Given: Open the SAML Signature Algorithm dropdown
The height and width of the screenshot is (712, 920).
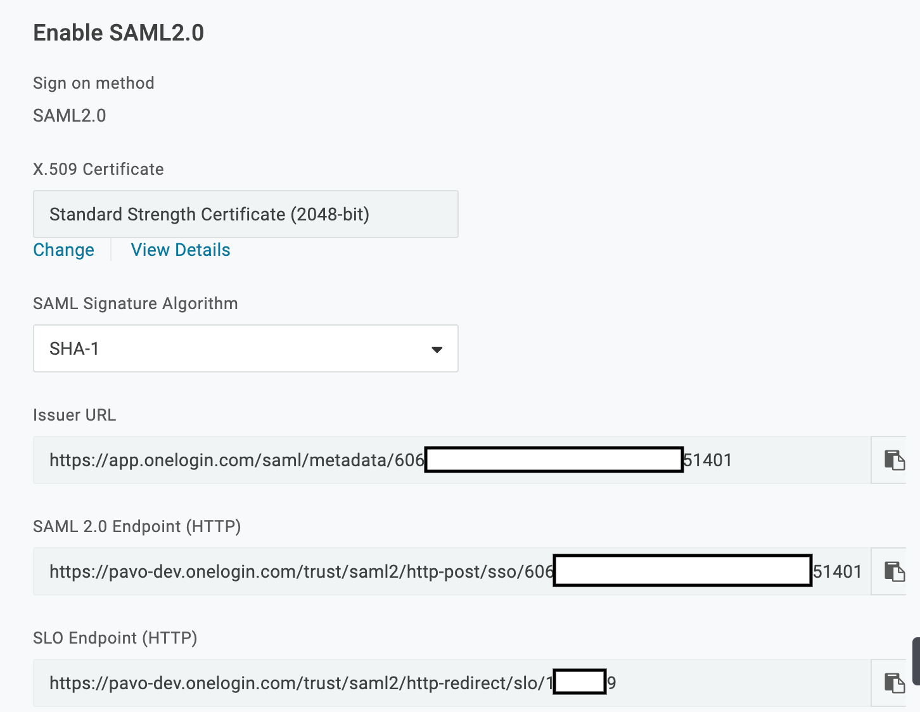Looking at the screenshot, I should point(245,348).
